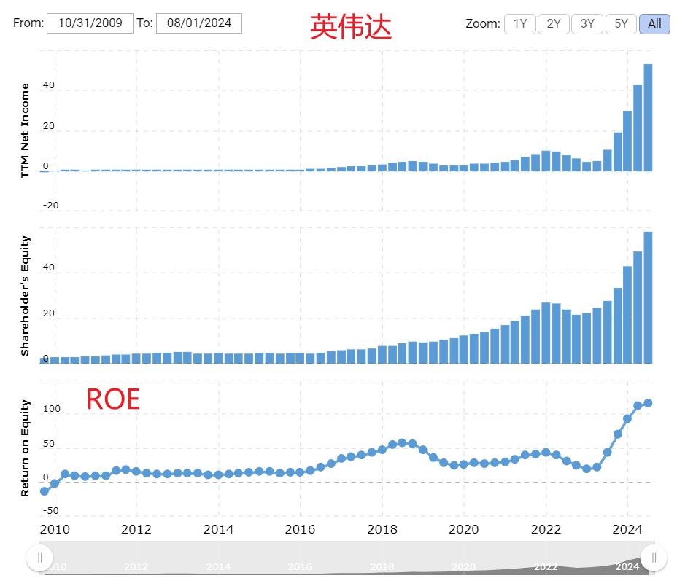Image resolution: width=677 pixels, height=586 pixels.
Task: Set zoom to 3Y
Action: coord(587,24)
